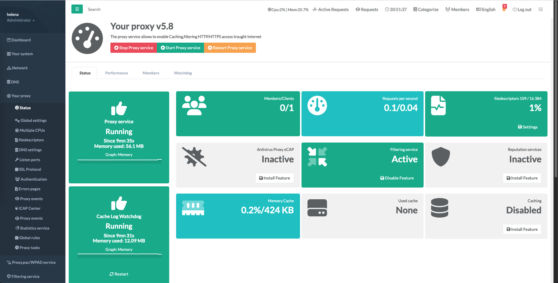Click the Reputation services shield icon
This screenshot has height=283, width=558.
(440, 157)
